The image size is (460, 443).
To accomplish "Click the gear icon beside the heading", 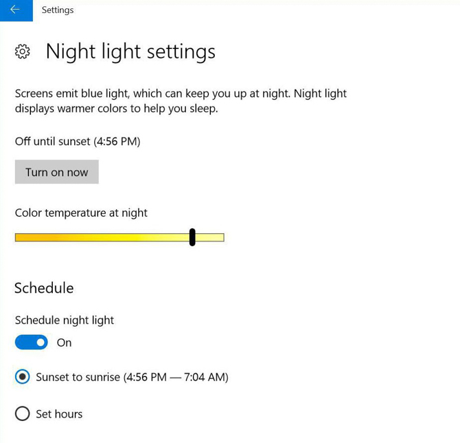I will [x=23, y=52].
